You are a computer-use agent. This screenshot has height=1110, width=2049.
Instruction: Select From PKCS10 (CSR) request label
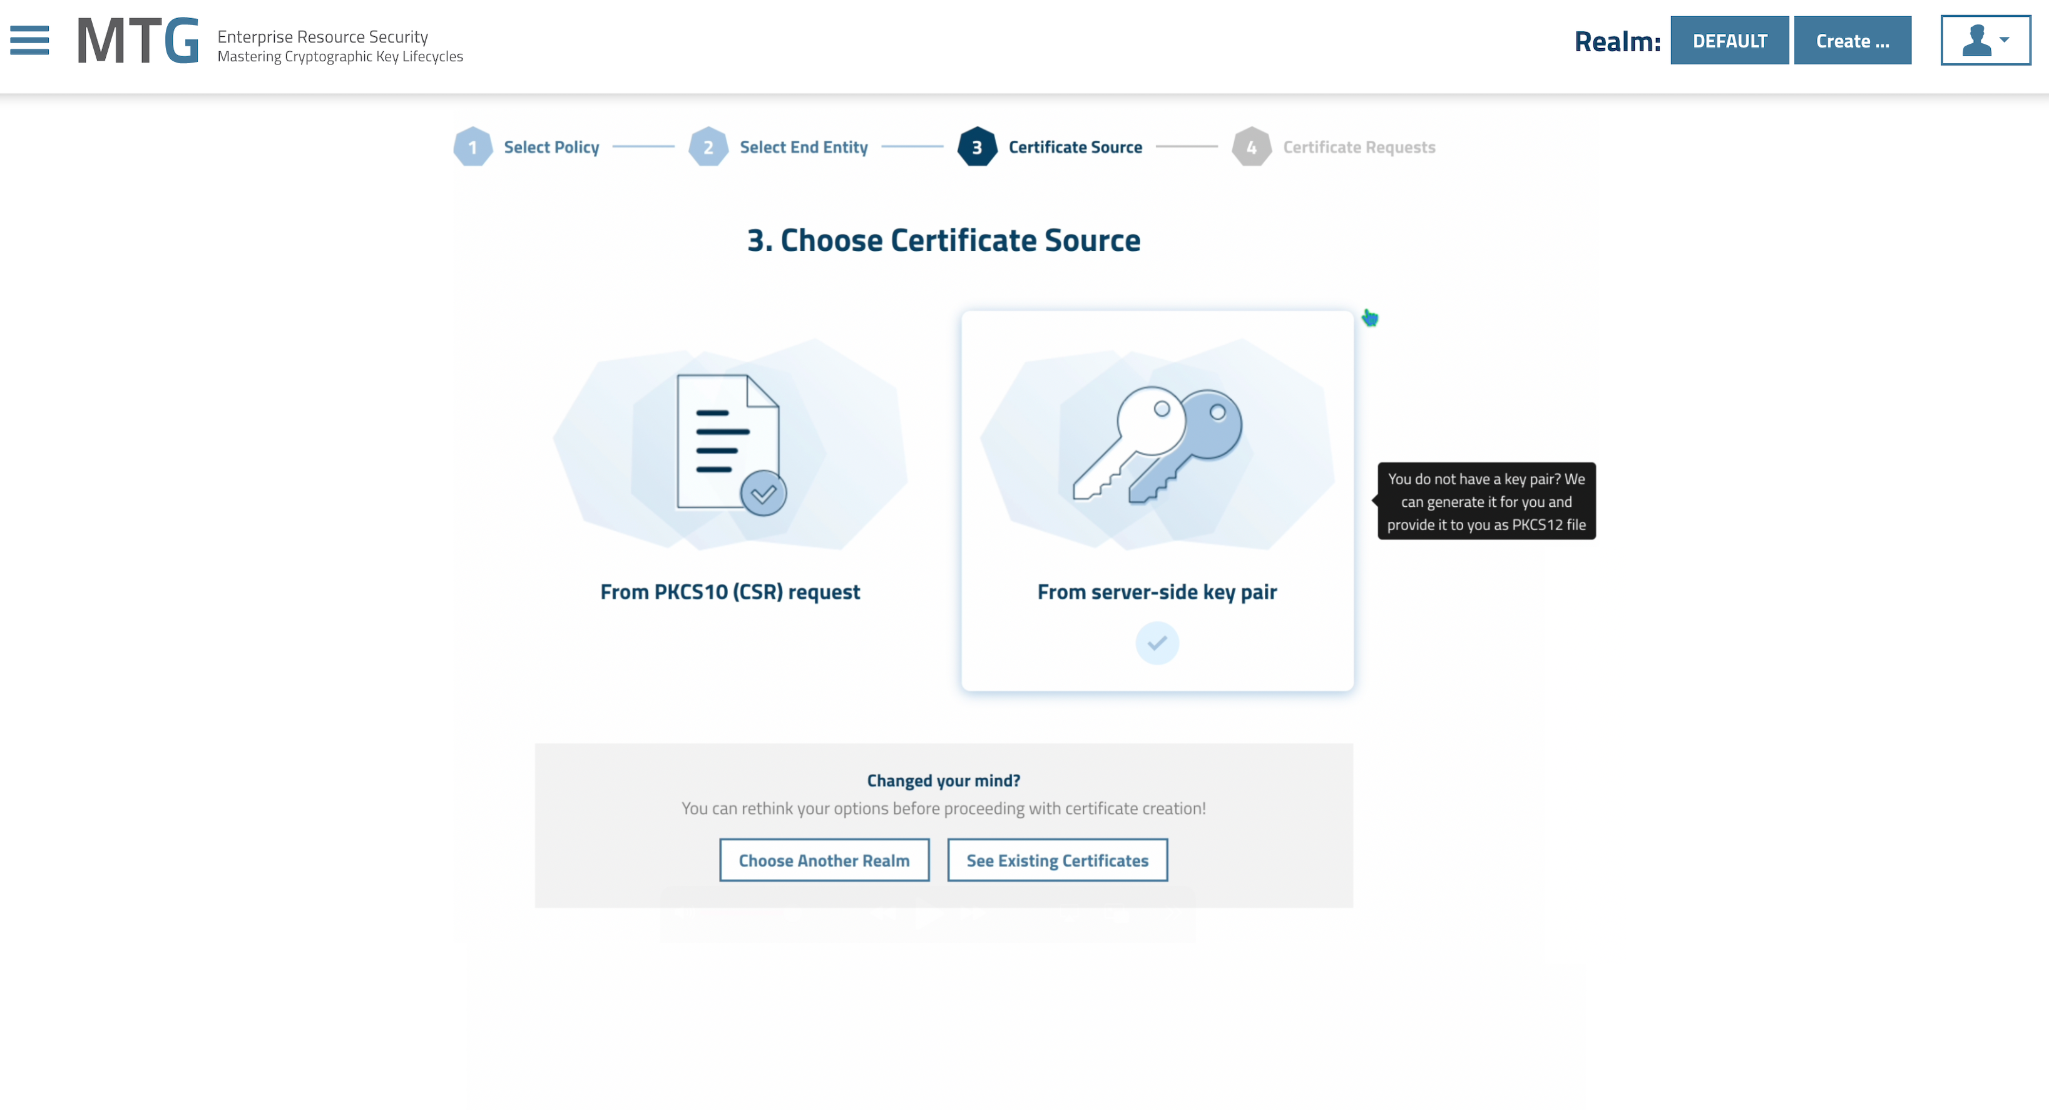click(729, 593)
